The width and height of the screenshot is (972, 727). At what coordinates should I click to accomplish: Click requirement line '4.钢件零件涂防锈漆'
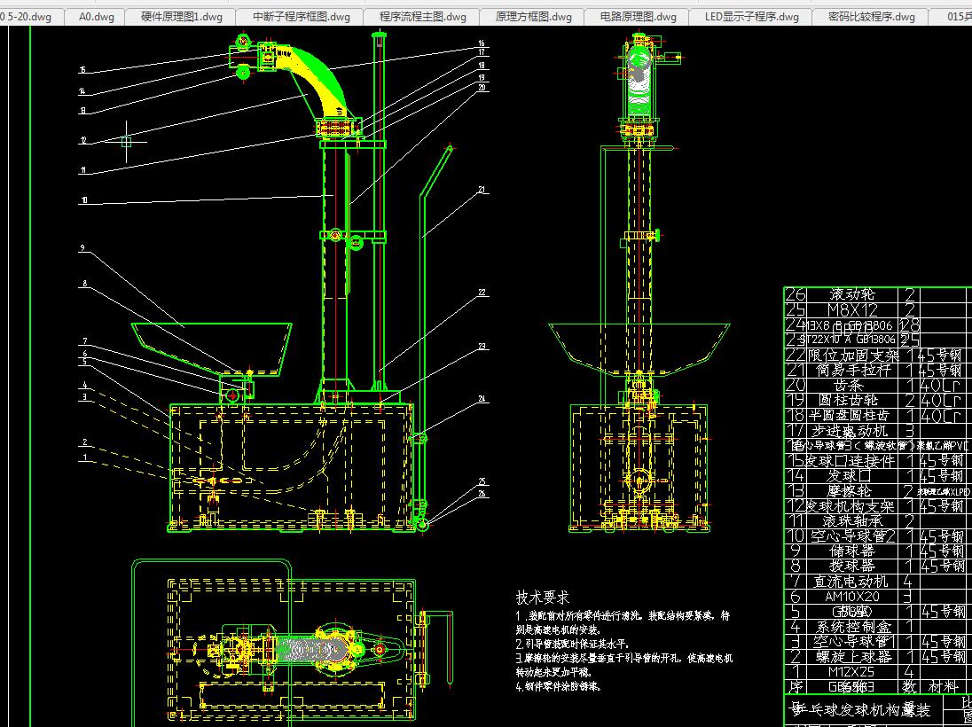[558, 686]
